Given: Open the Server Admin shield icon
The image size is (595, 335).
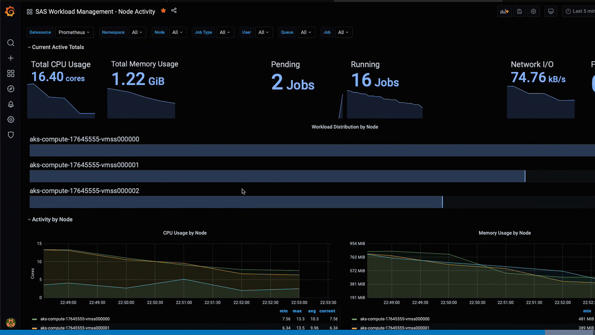Looking at the screenshot, I should (11, 135).
